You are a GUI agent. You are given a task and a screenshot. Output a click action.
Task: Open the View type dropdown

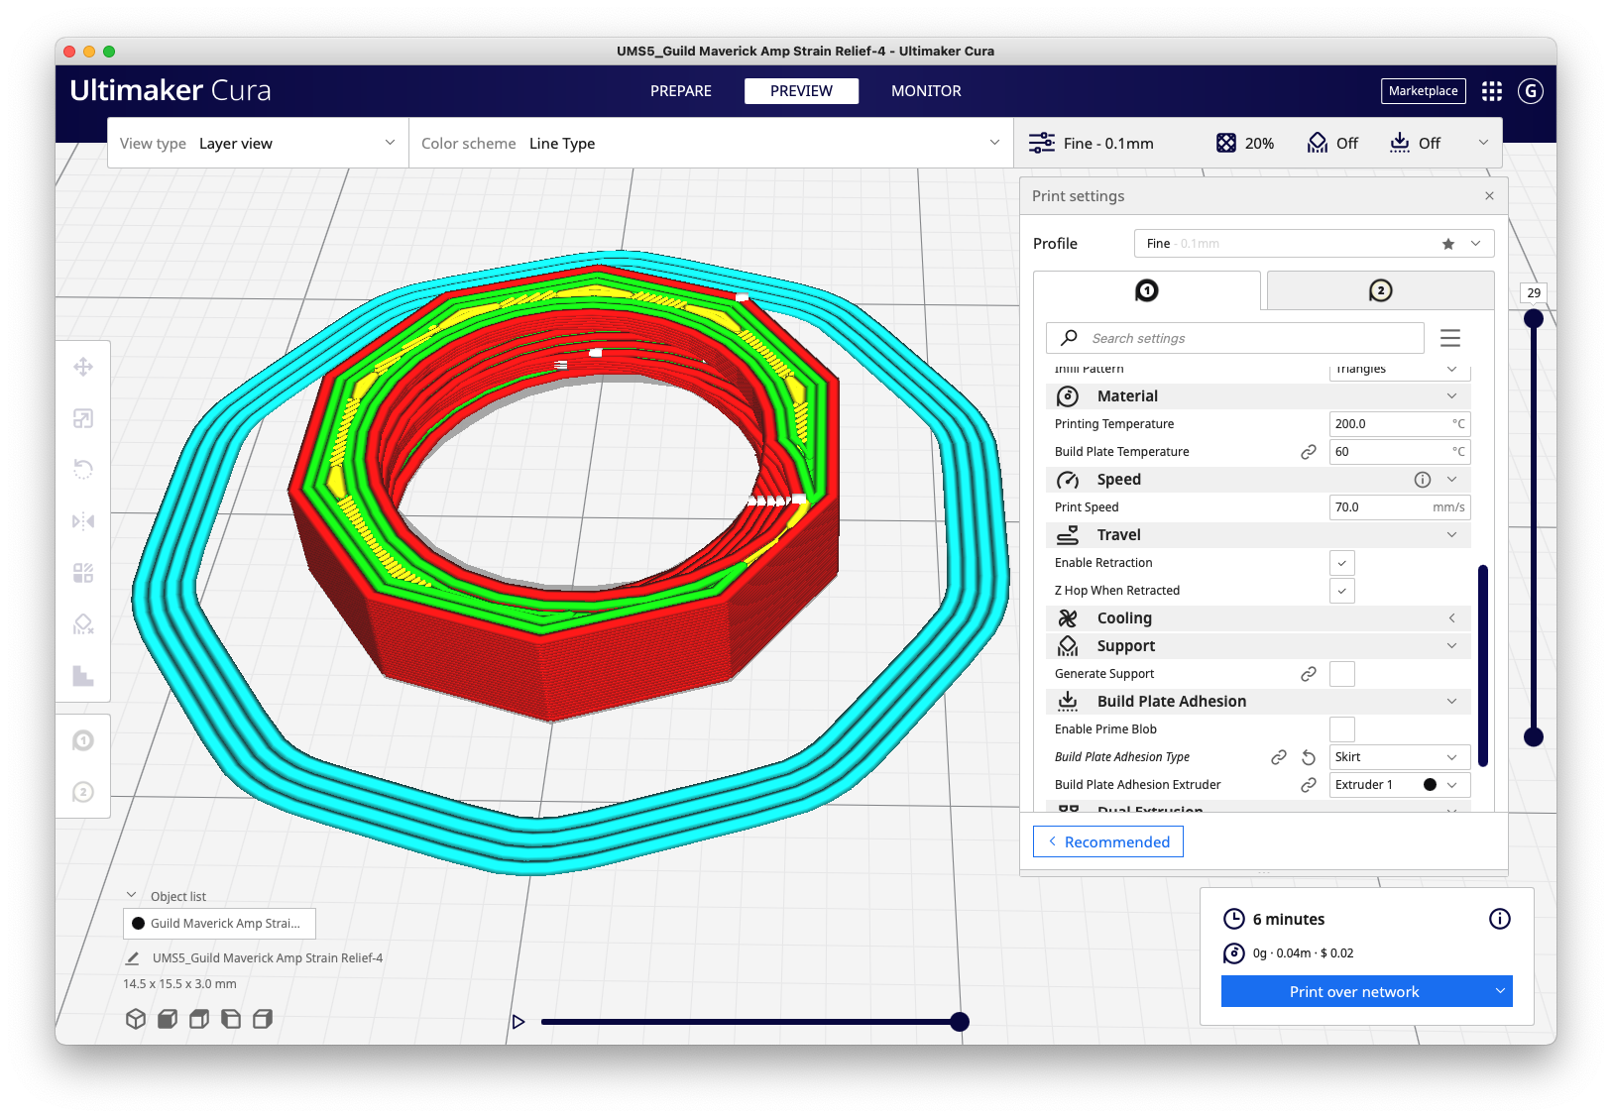pyautogui.click(x=258, y=144)
